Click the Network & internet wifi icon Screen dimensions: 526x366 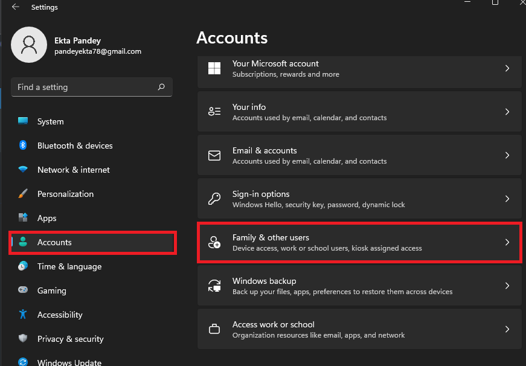23,170
